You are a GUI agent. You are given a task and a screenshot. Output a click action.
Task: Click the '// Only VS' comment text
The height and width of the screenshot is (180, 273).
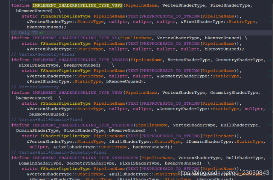(24, 32)
